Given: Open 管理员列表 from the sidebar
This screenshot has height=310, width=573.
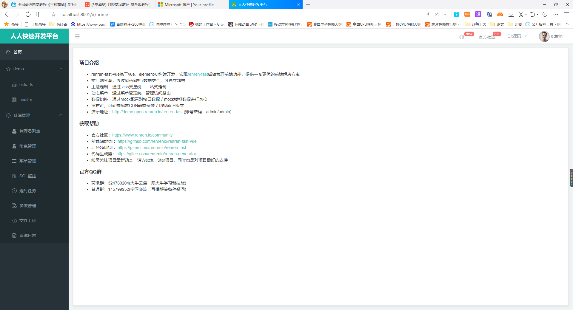Looking at the screenshot, I should [14, 131].
